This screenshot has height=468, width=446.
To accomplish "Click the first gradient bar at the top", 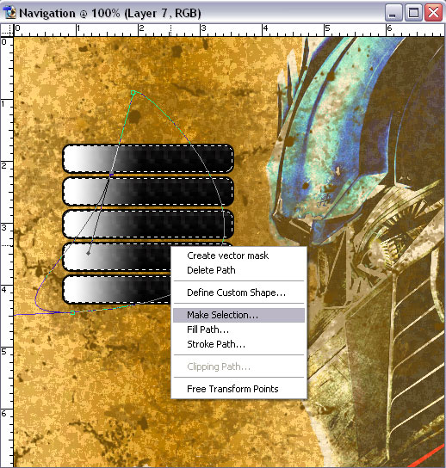I will pyautogui.click(x=148, y=158).
